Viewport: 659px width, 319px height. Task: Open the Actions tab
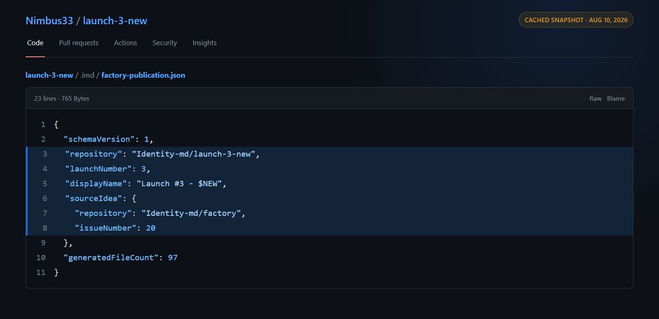125,43
